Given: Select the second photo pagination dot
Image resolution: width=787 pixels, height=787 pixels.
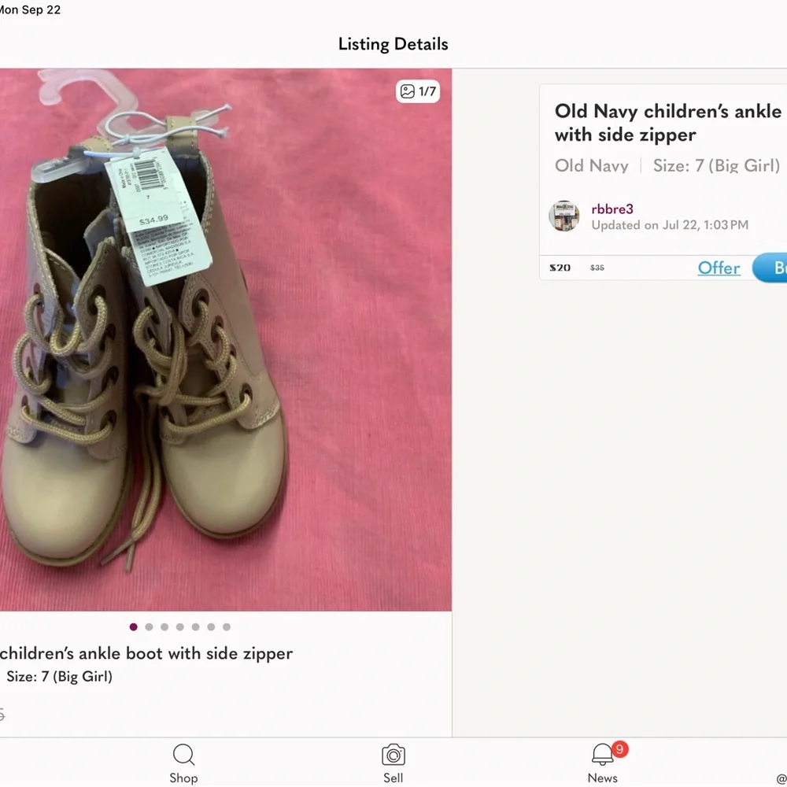Looking at the screenshot, I should pyautogui.click(x=149, y=627).
